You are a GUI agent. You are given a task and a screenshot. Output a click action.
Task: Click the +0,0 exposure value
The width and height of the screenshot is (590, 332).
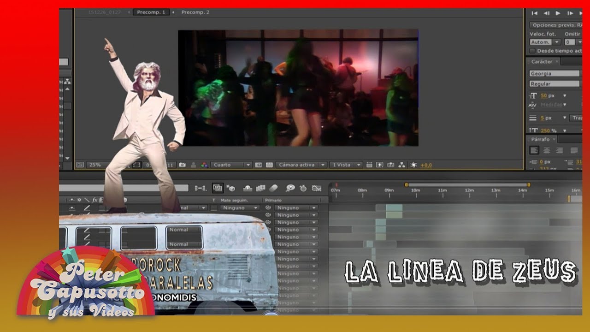pos(426,165)
